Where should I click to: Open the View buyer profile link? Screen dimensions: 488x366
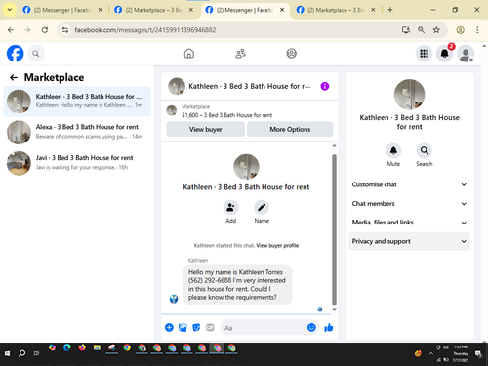277,246
